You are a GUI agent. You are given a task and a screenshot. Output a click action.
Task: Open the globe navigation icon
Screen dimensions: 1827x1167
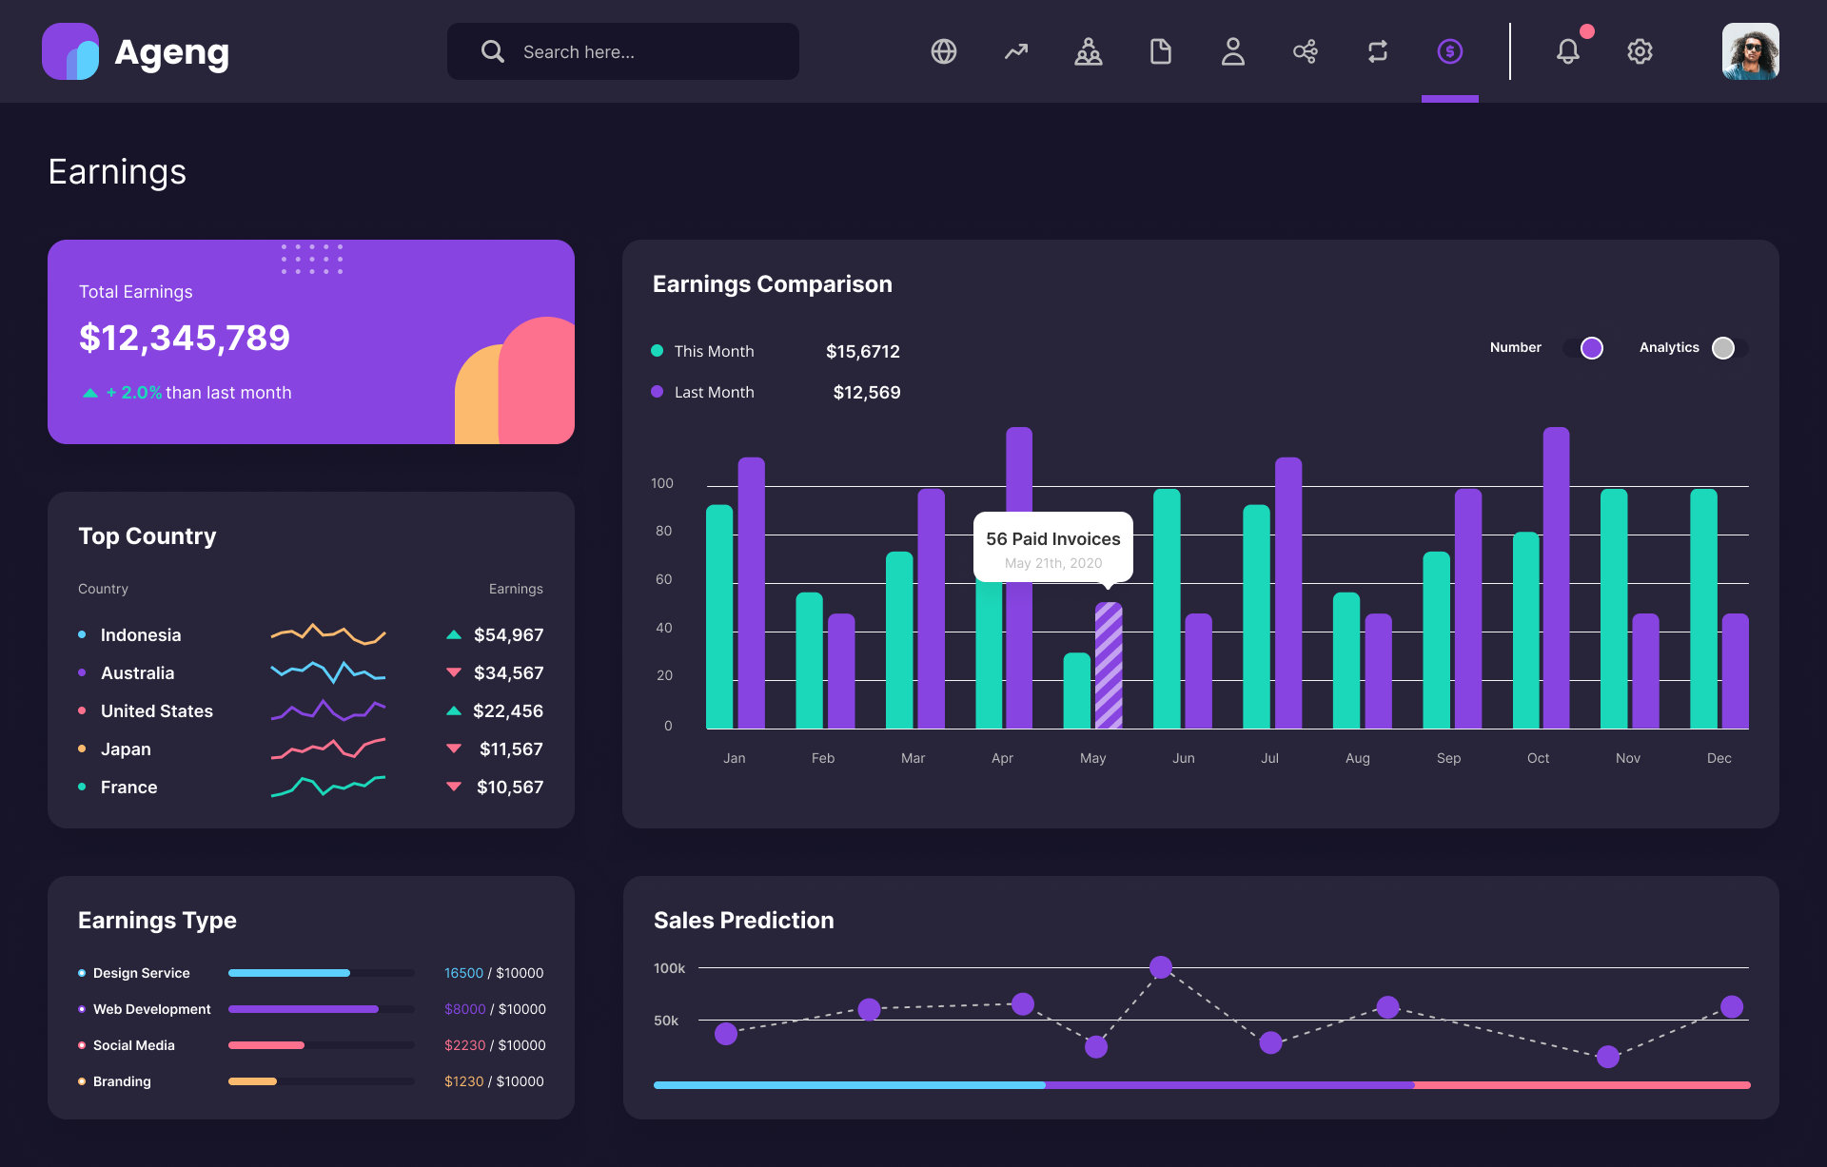943,51
